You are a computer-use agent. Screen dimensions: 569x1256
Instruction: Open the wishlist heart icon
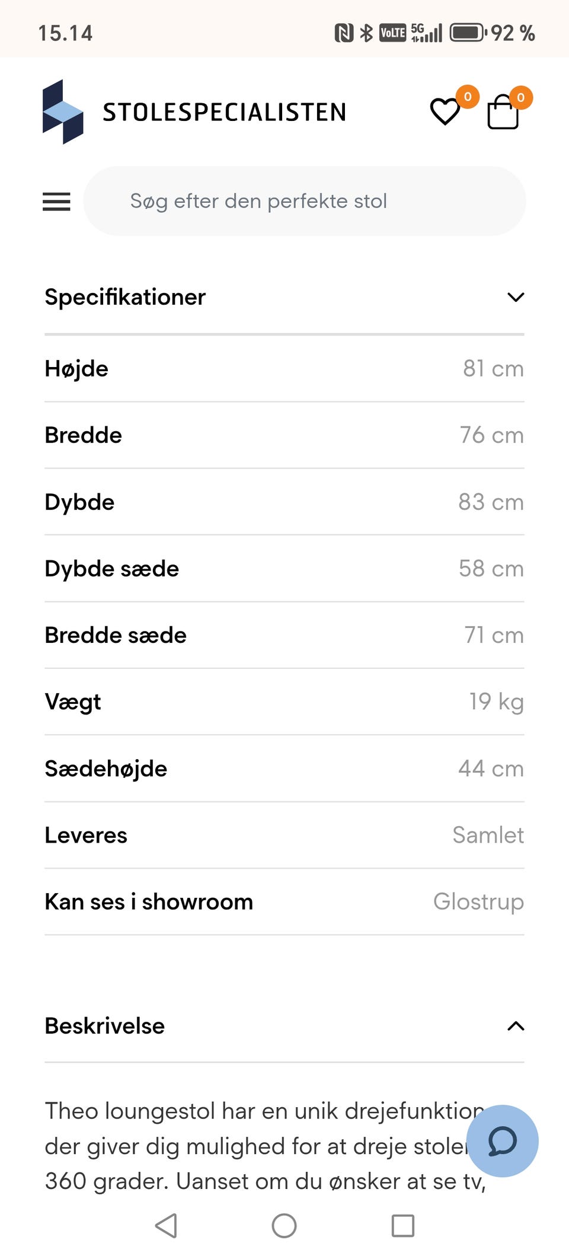pos(445,111)
